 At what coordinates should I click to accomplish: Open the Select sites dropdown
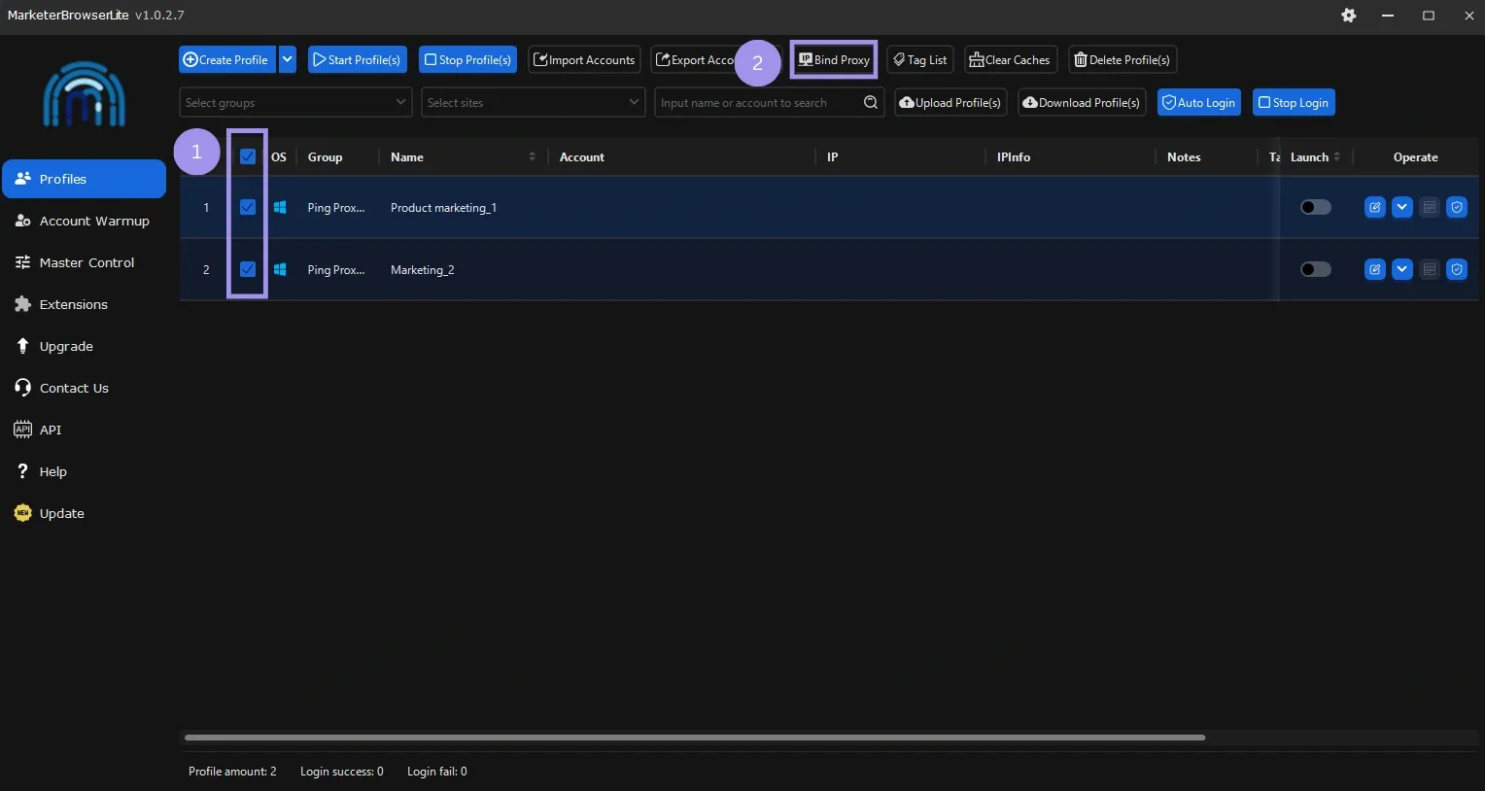point(533,102)
